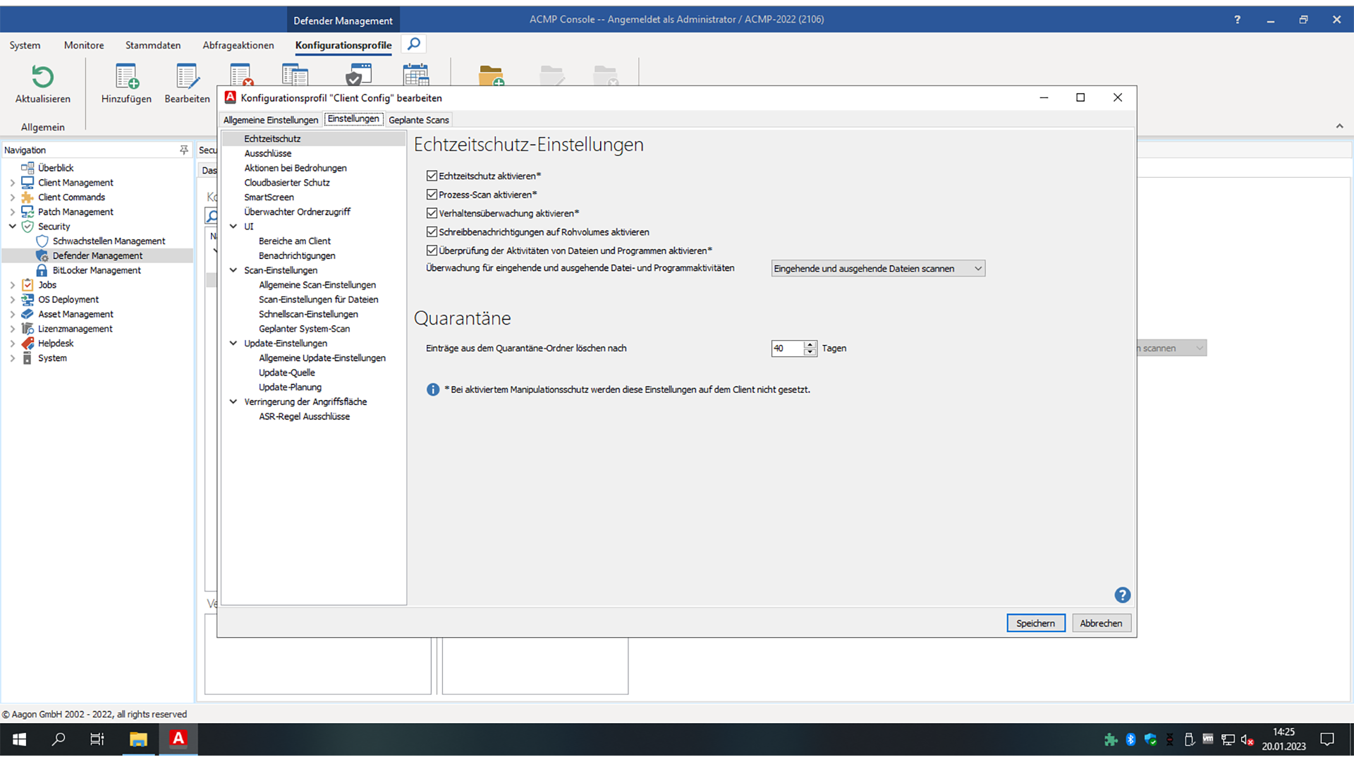Switch to Allgemeine Einstellungen tab
The width and height of the screenshot is (1354, 762).
click(271, 120)
